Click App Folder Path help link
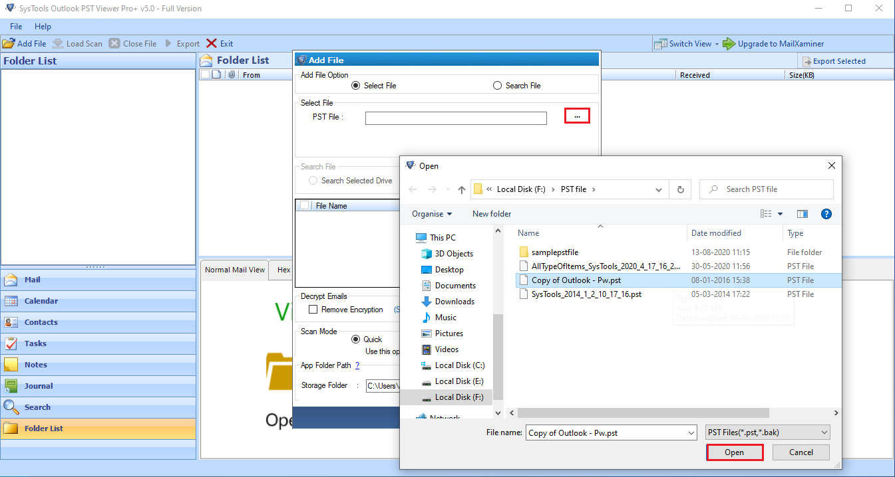The width and height of the screenshot is (895, 477). pyautogui.click(x=357, y=365)
